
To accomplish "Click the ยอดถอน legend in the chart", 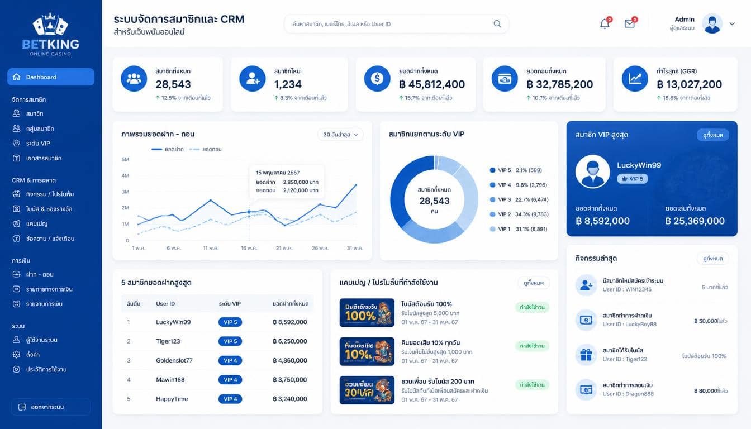I will (206, 149).
